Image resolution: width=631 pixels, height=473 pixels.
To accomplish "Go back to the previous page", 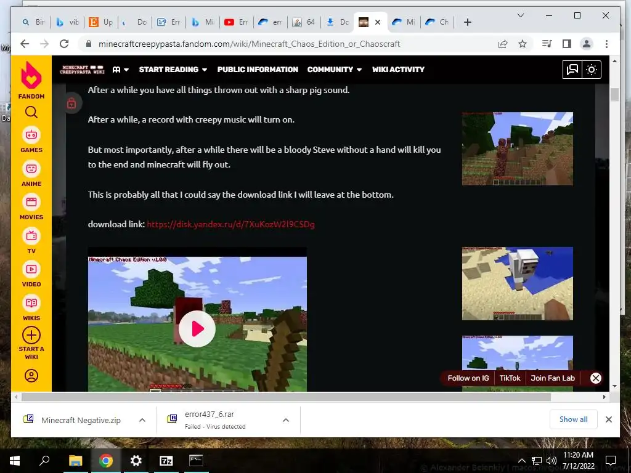I will pyautogui.click(x=25, y=44).
